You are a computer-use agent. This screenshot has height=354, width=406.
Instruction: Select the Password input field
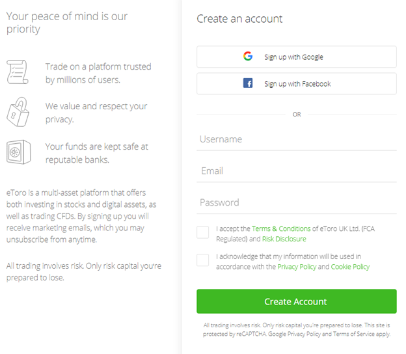pyautogui.click(x=296, y=202)
